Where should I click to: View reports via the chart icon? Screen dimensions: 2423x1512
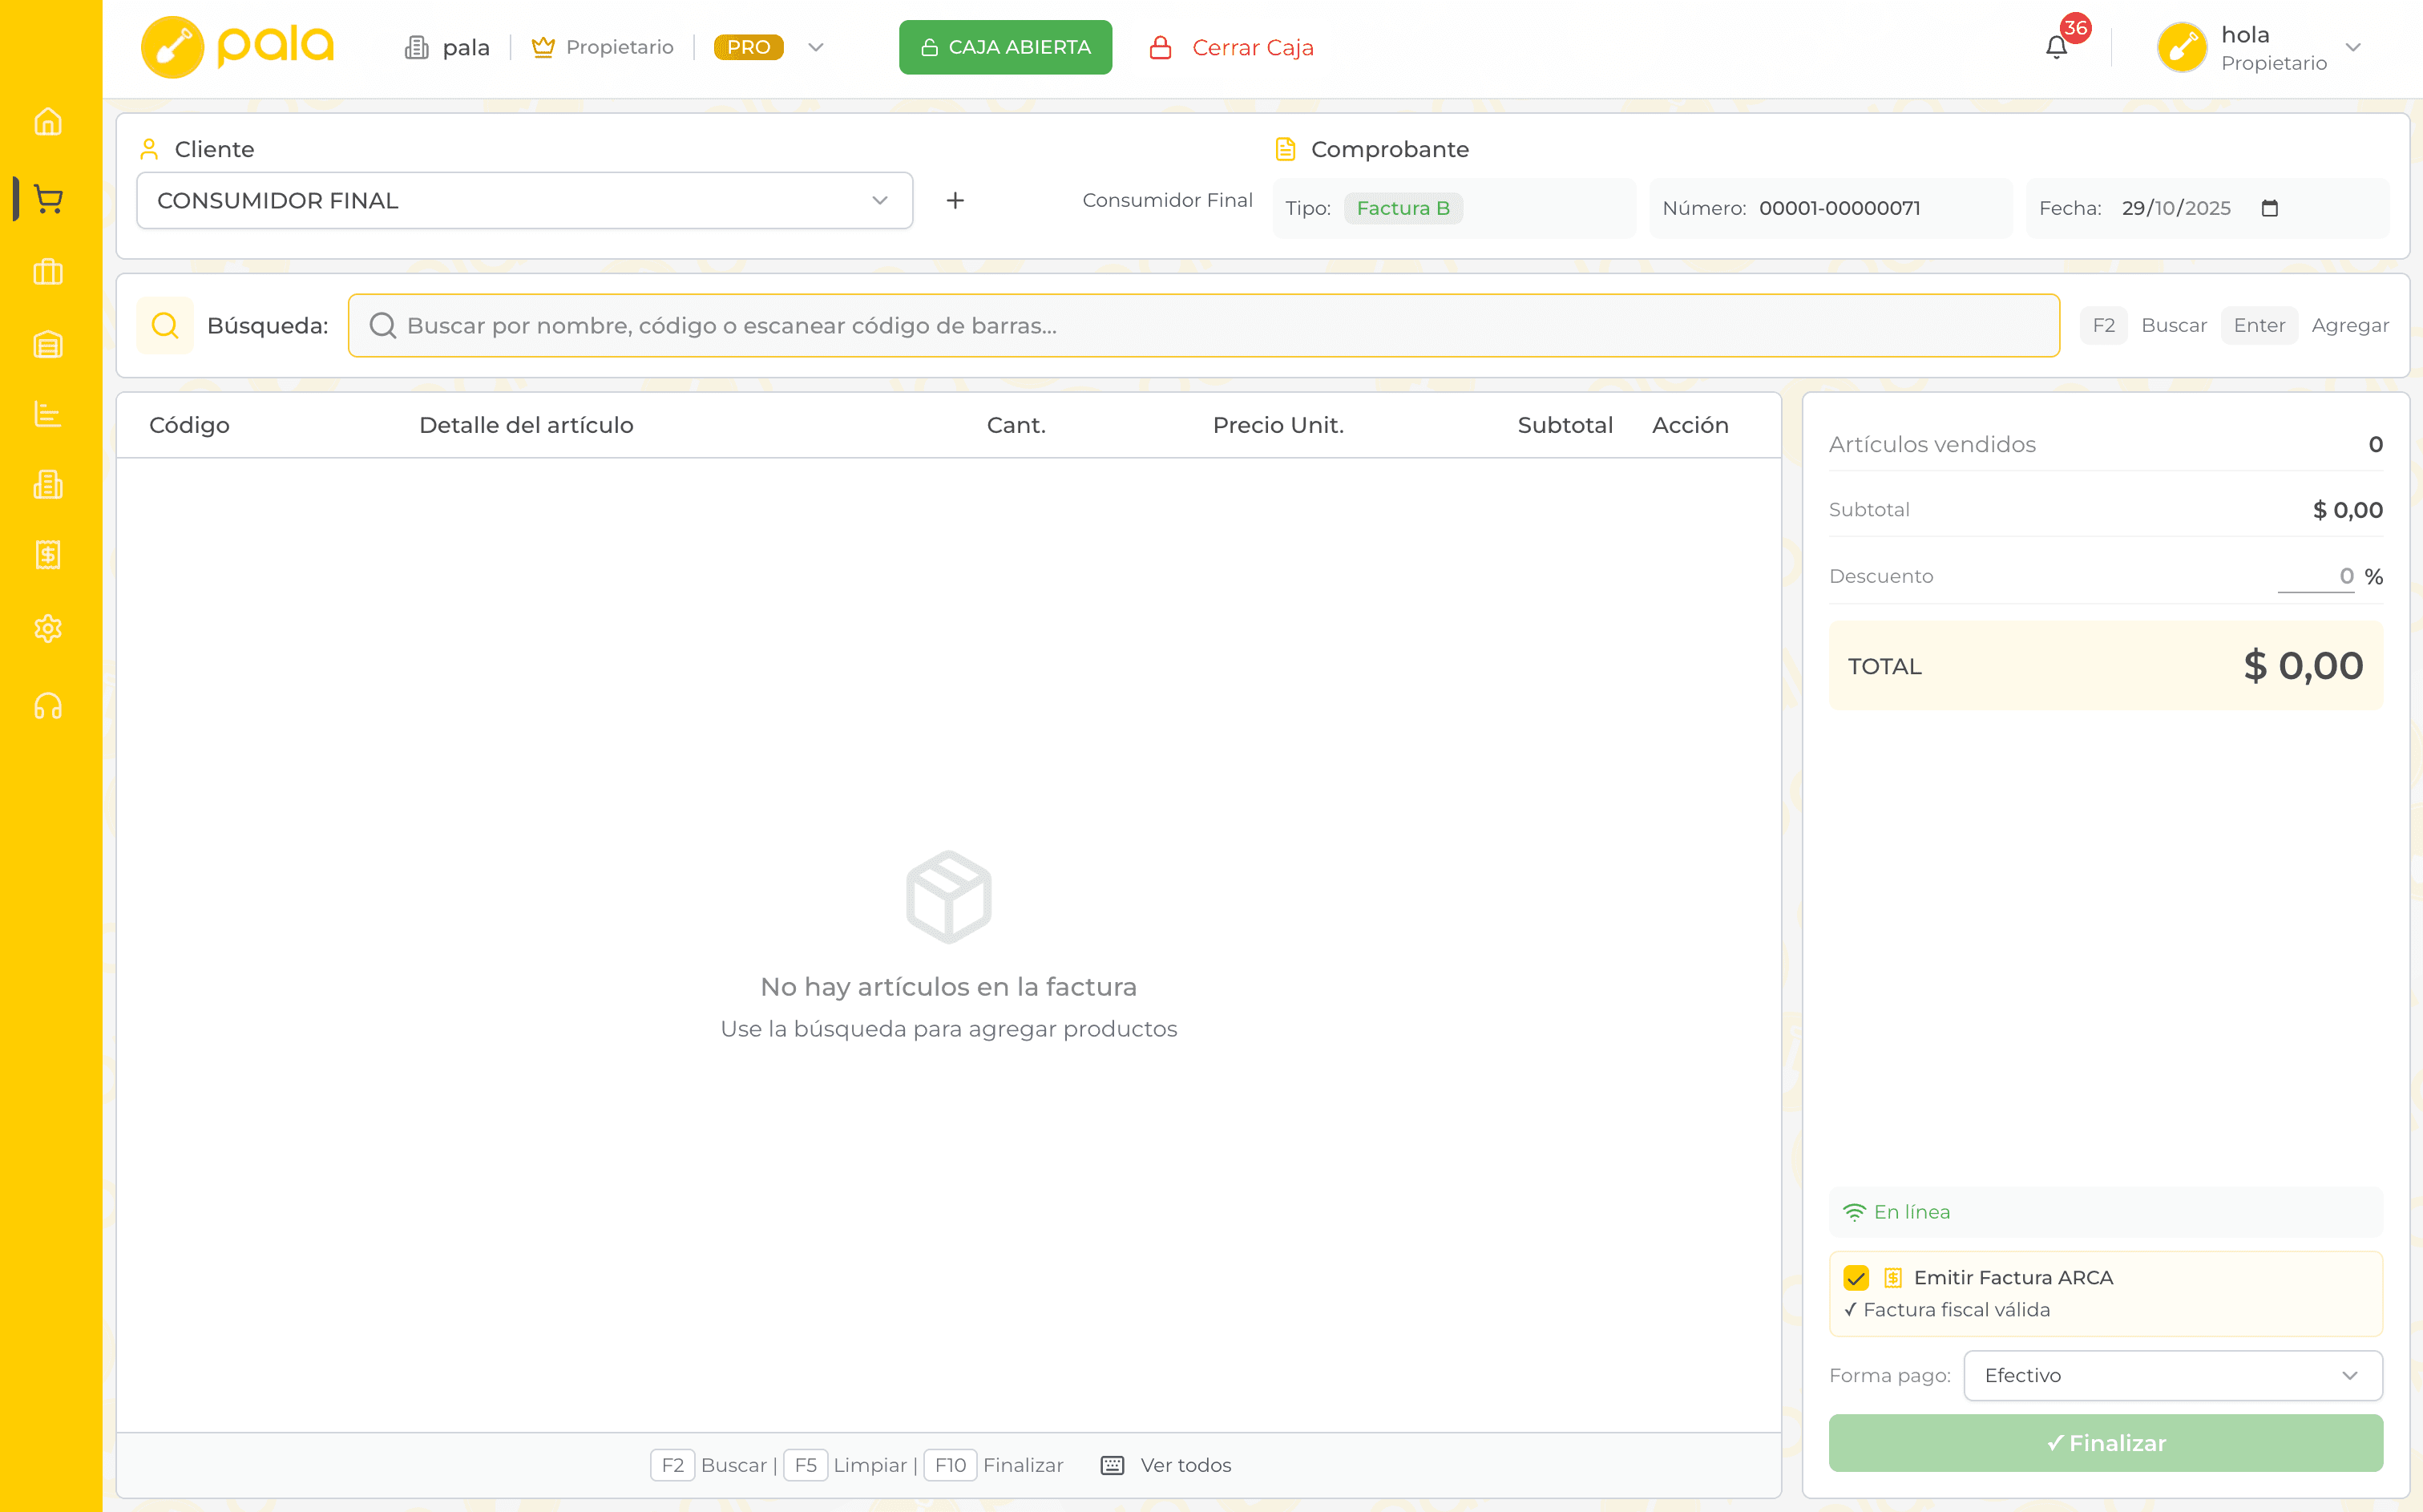tap(47, 414)
